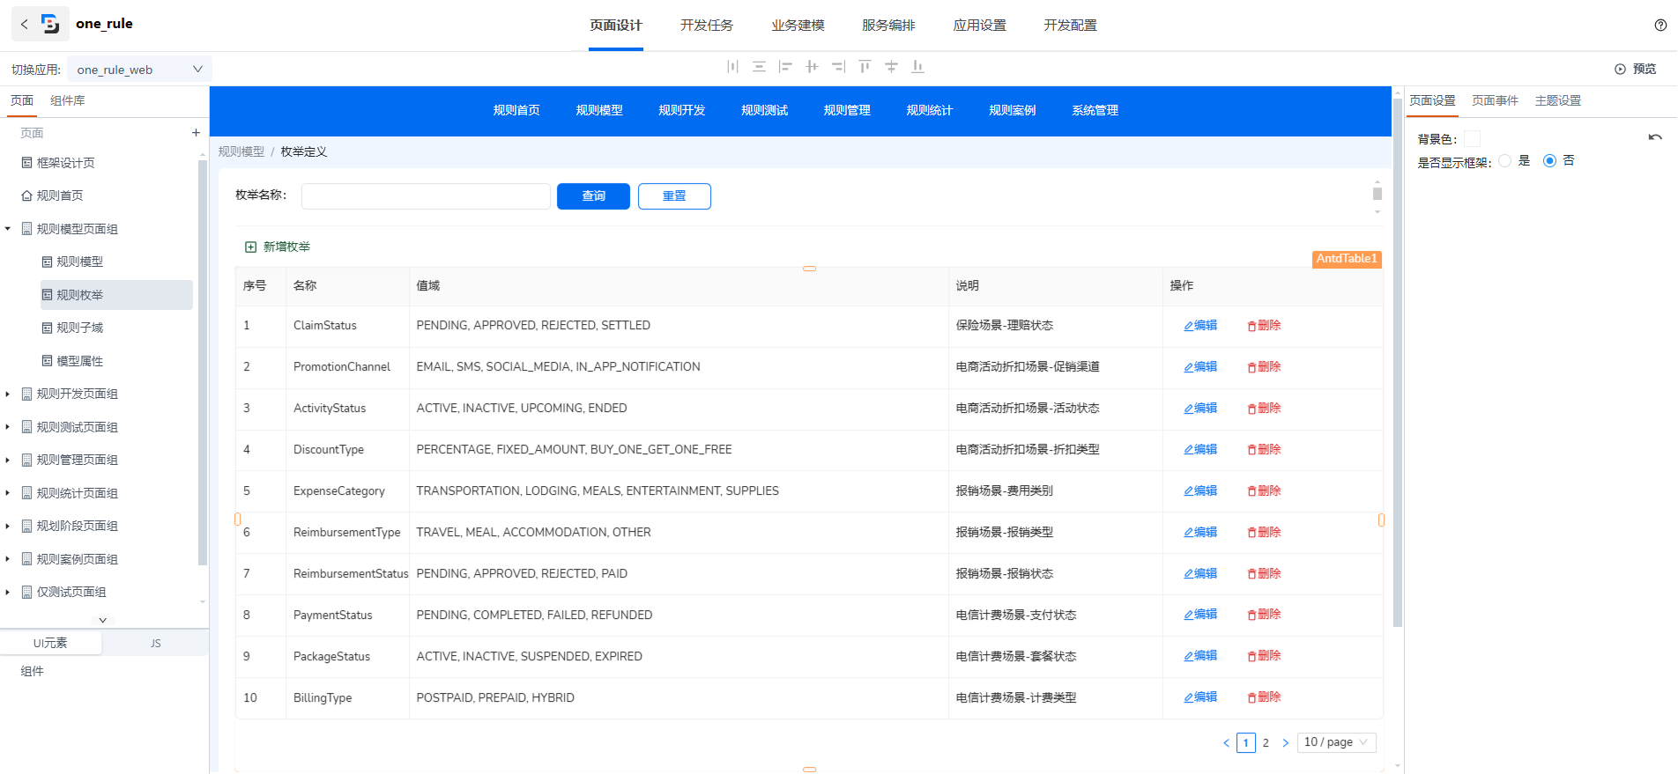Click the background color swatch

(x=1472, y=139)
